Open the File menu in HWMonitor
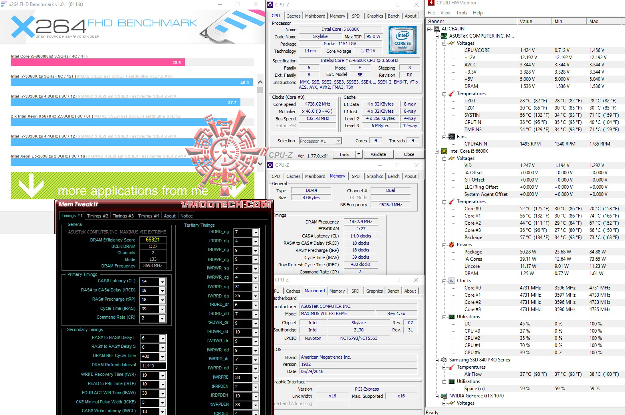 [431, 13]
